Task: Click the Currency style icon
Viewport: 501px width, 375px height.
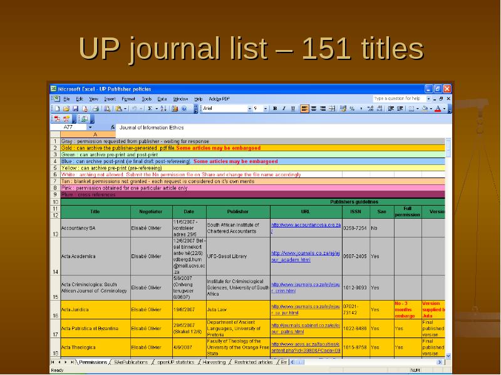Action: click(343, 109)
